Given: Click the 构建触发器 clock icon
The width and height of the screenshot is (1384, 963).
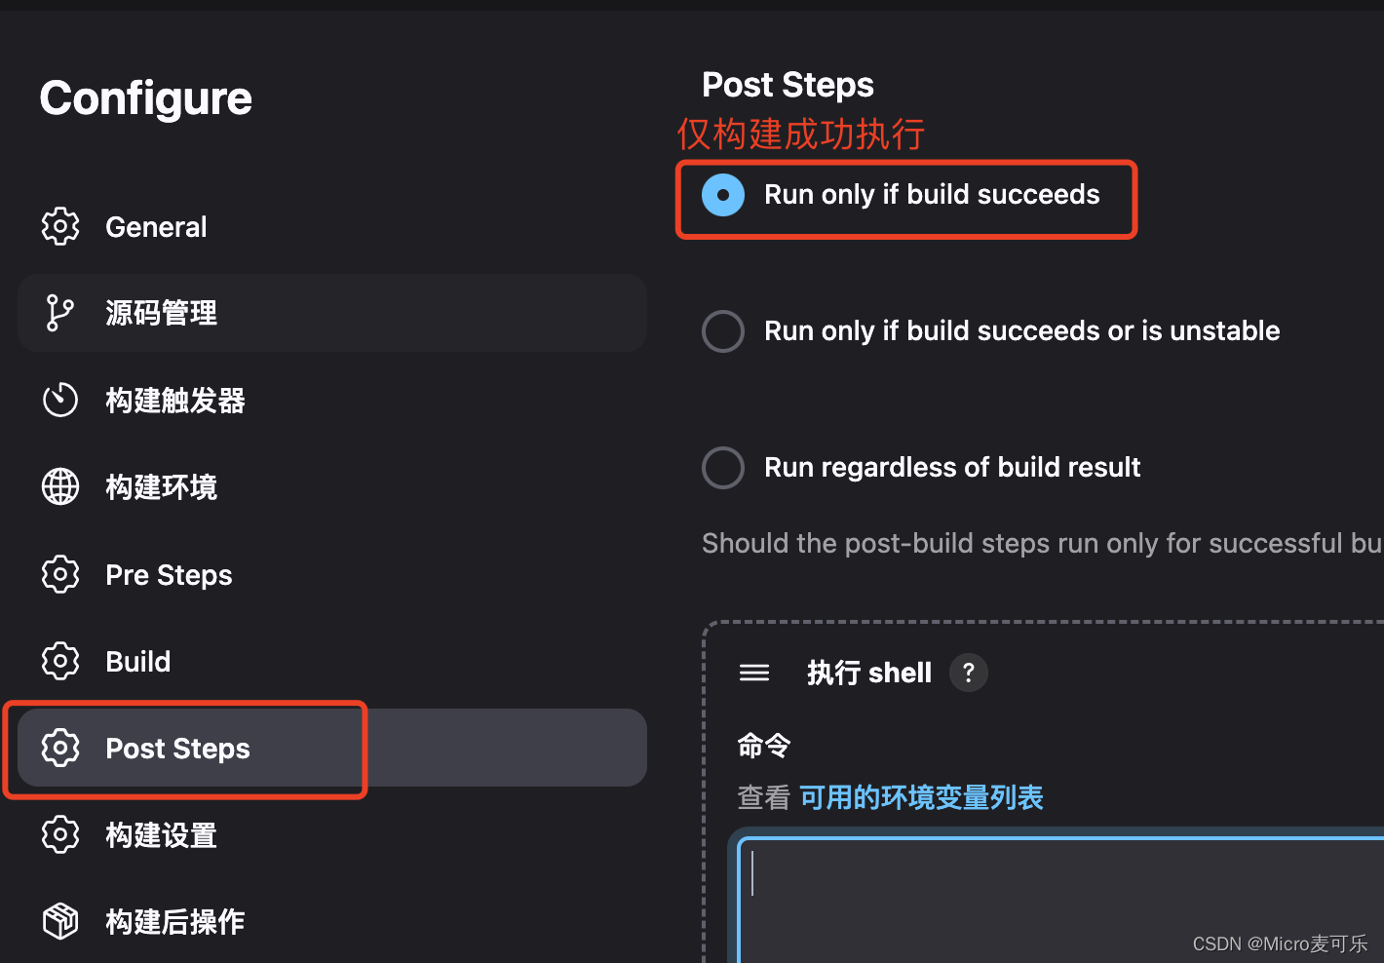Looking at the screenshot, I should click(x=60, y=400).
